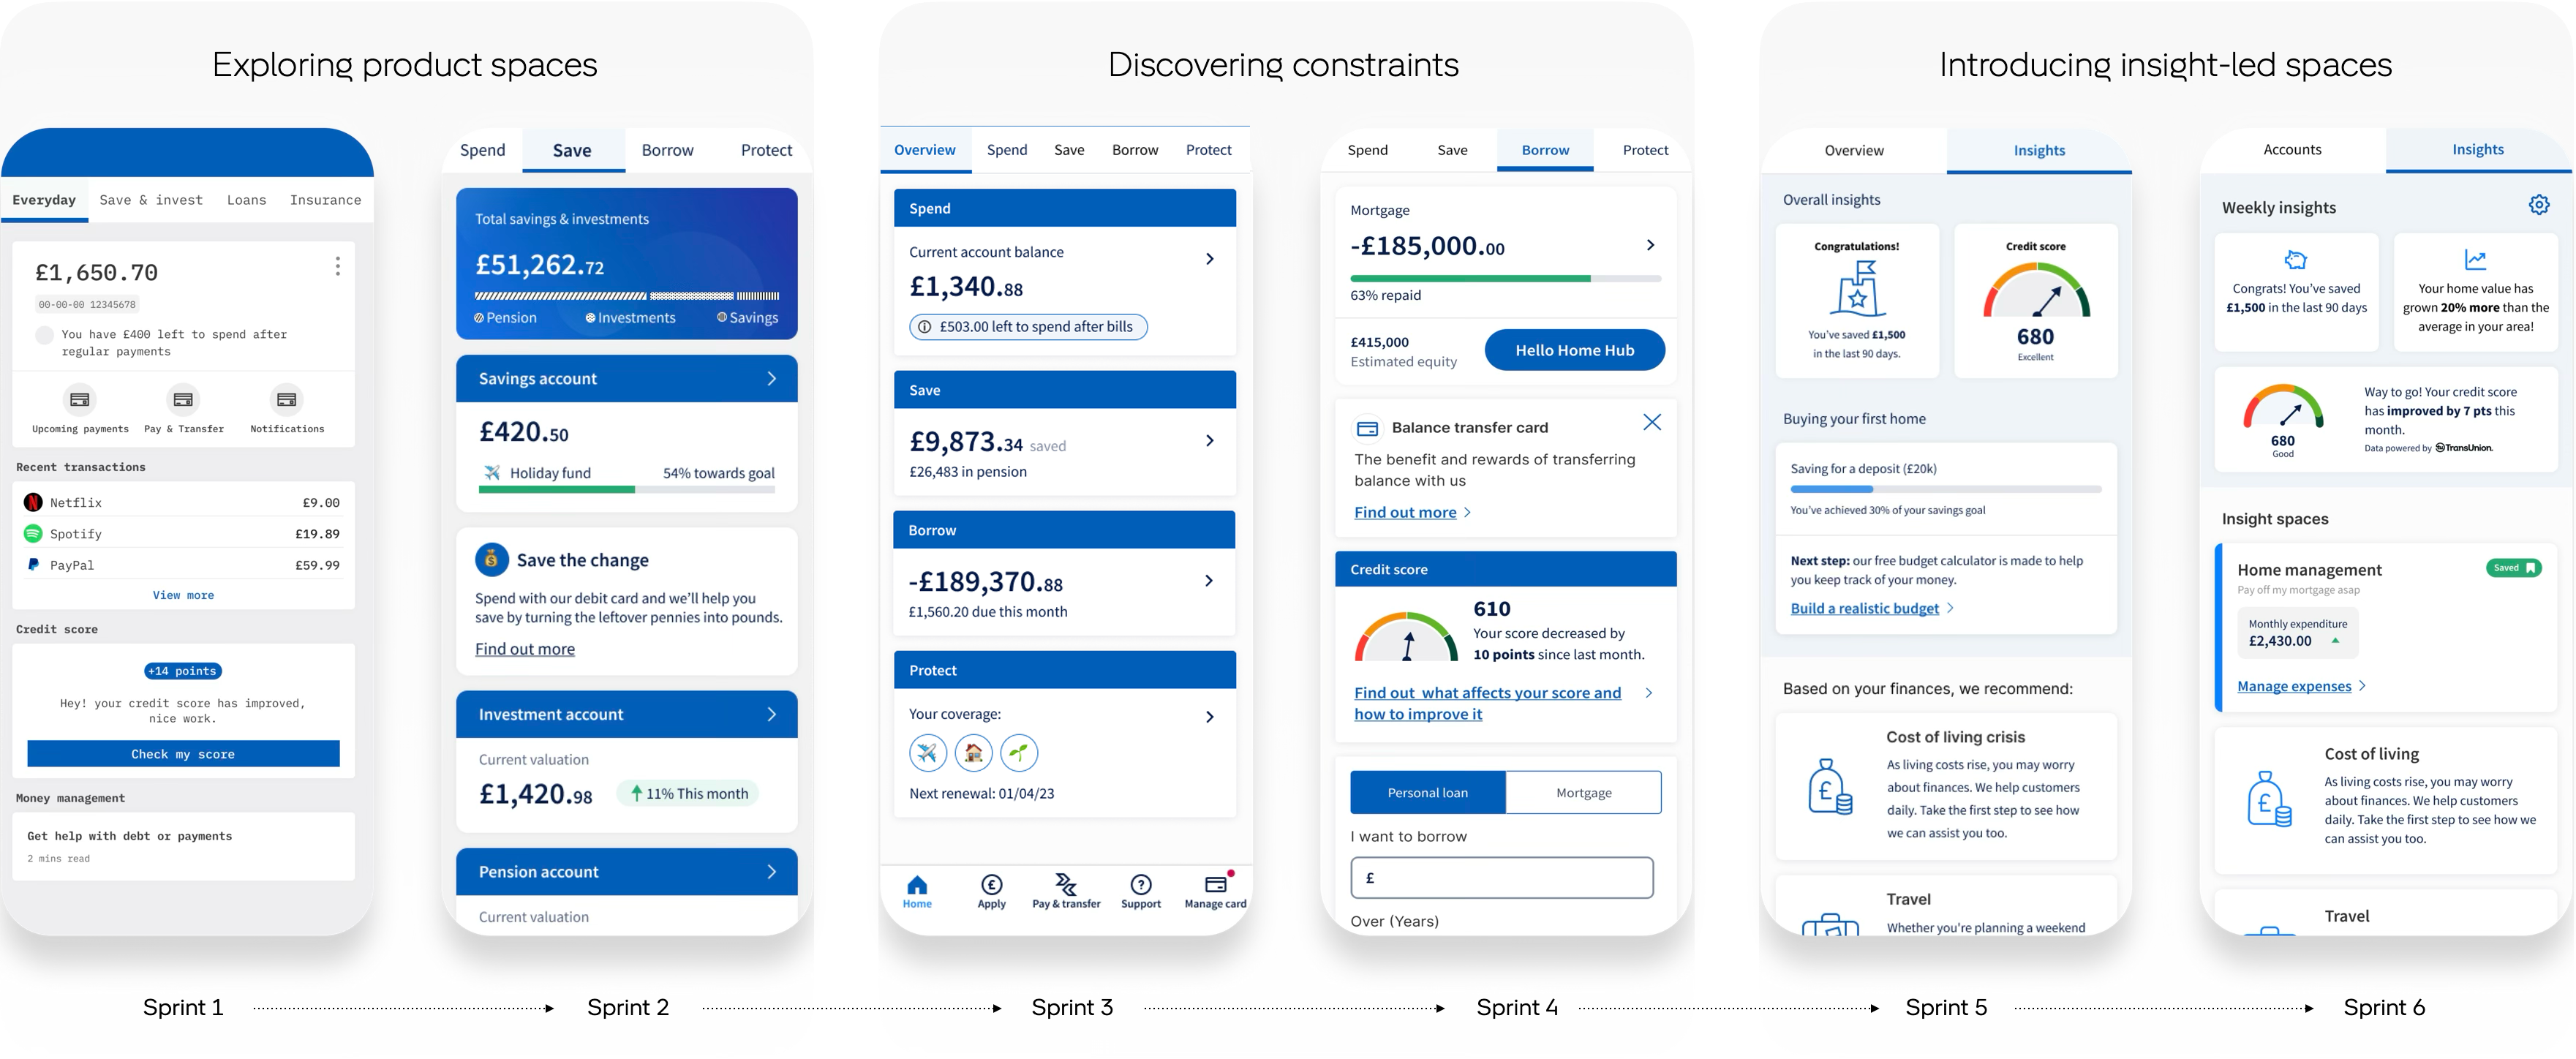
Task: Tap the Manage card icon
Action: (1215, 885)
